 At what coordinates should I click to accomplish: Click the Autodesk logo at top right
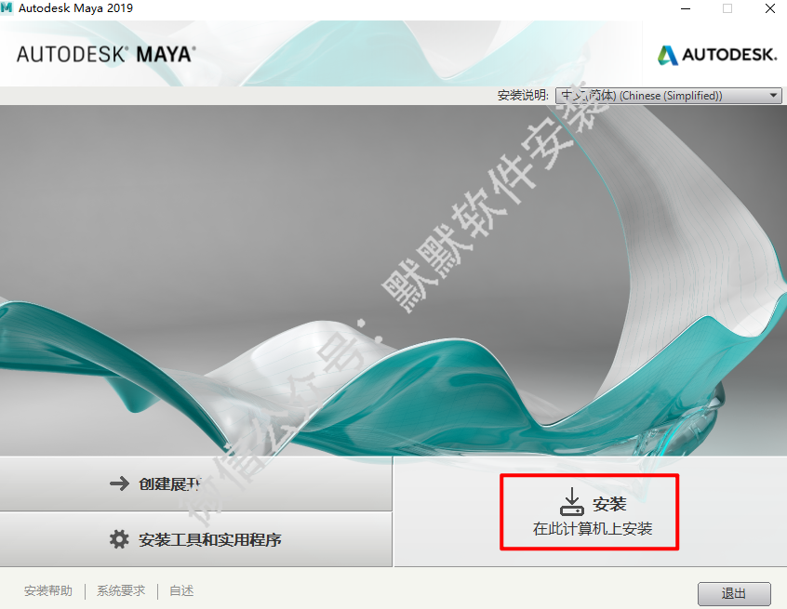[x=717, y=55]
